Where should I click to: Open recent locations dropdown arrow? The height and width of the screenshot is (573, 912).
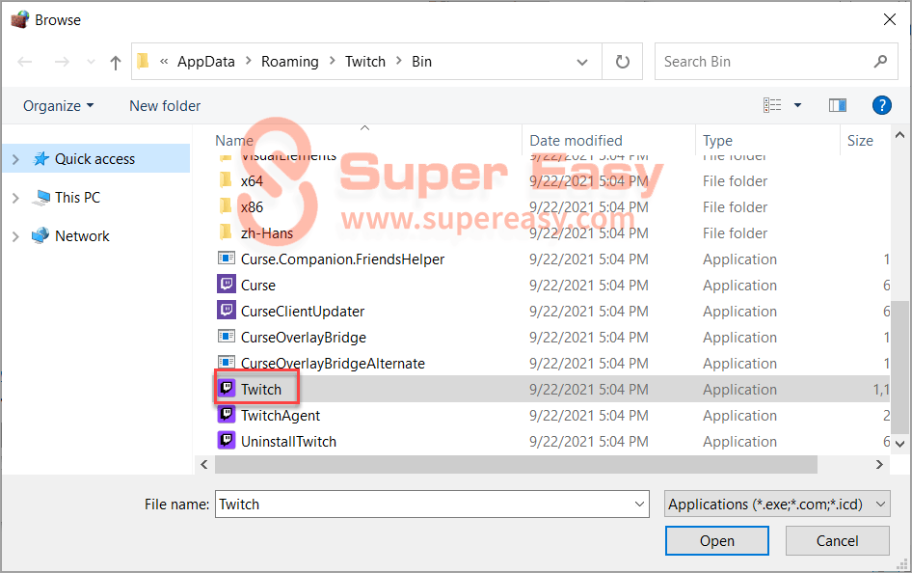pos(91,62)
